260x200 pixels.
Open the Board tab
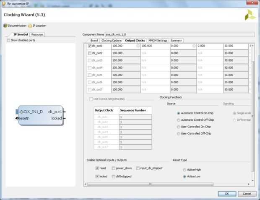pyautogui.click(x=94, y=41)
